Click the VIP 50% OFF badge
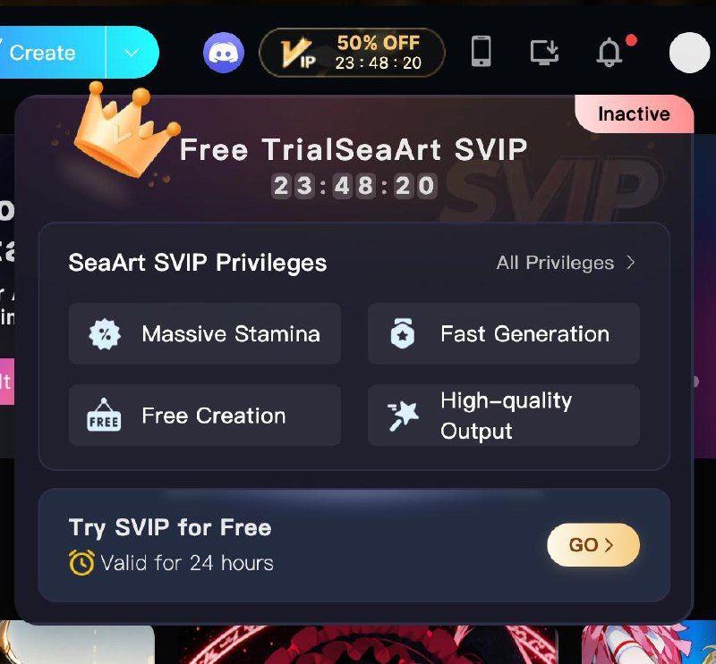This screenshot has width=716, height=664. coord(352,53)
